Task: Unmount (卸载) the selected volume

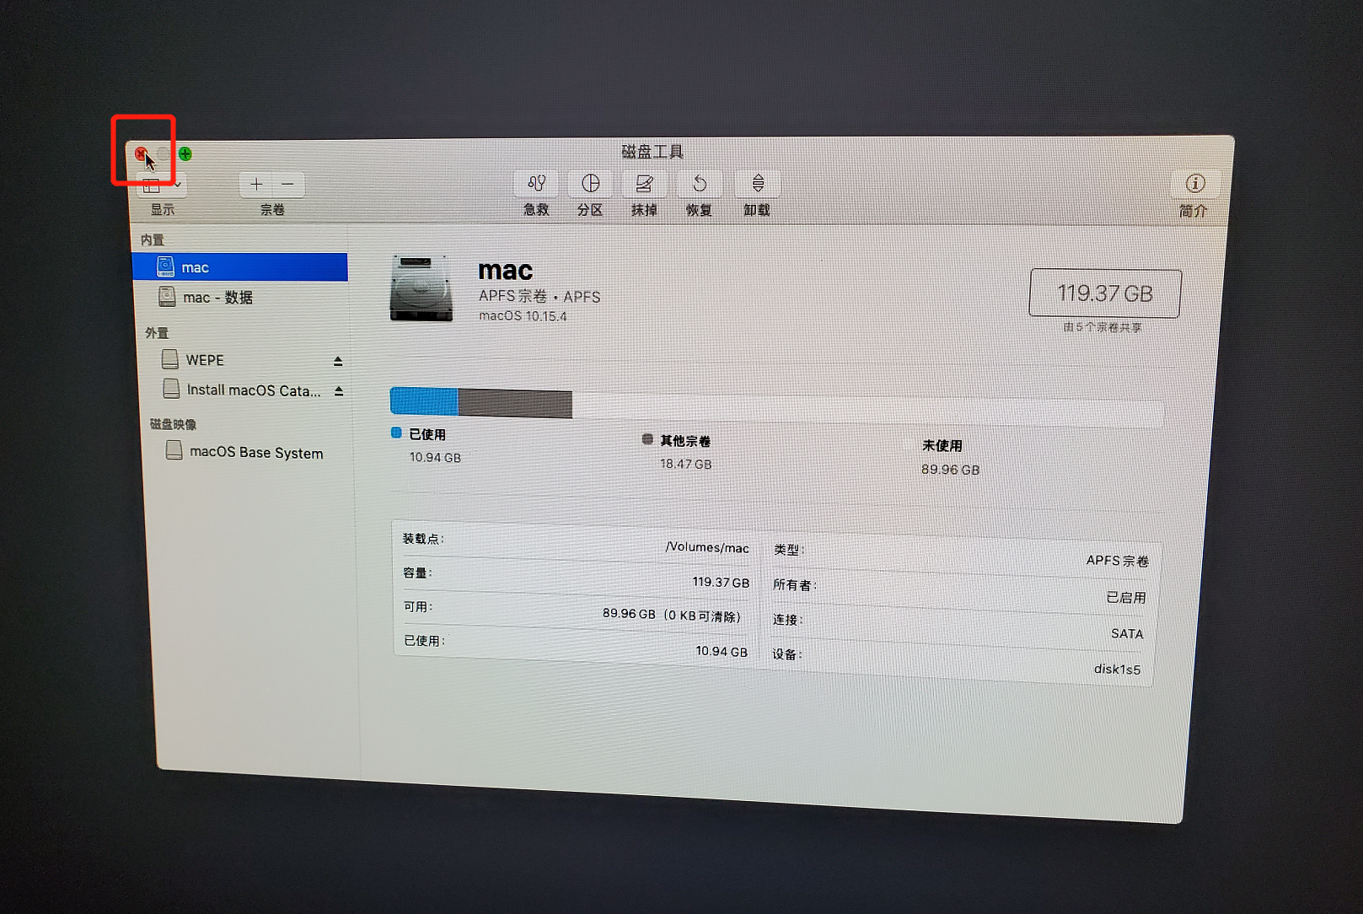Action: click(757, 184)
